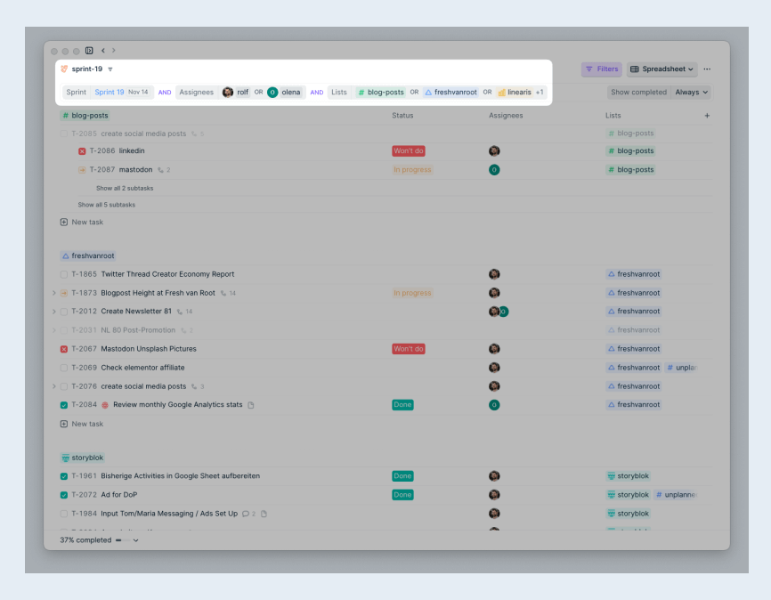The height and width of the screenshot is (600, 771).
Task: Uncheck the T-2084 Review monthly Analytics checkbox
Action: tap(64, 405)
